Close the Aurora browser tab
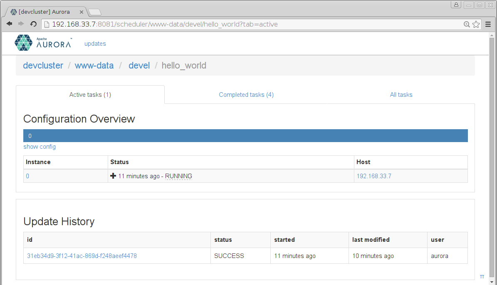The image size is (497, 285). click(82, 12)
